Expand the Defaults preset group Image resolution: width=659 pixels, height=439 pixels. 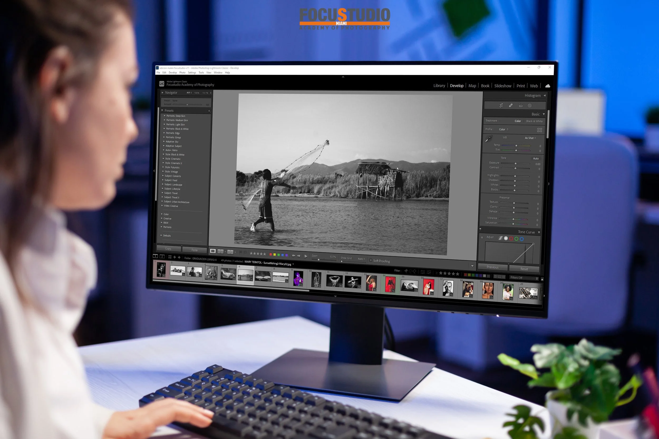pyautogui.click(x=161, y=235)
